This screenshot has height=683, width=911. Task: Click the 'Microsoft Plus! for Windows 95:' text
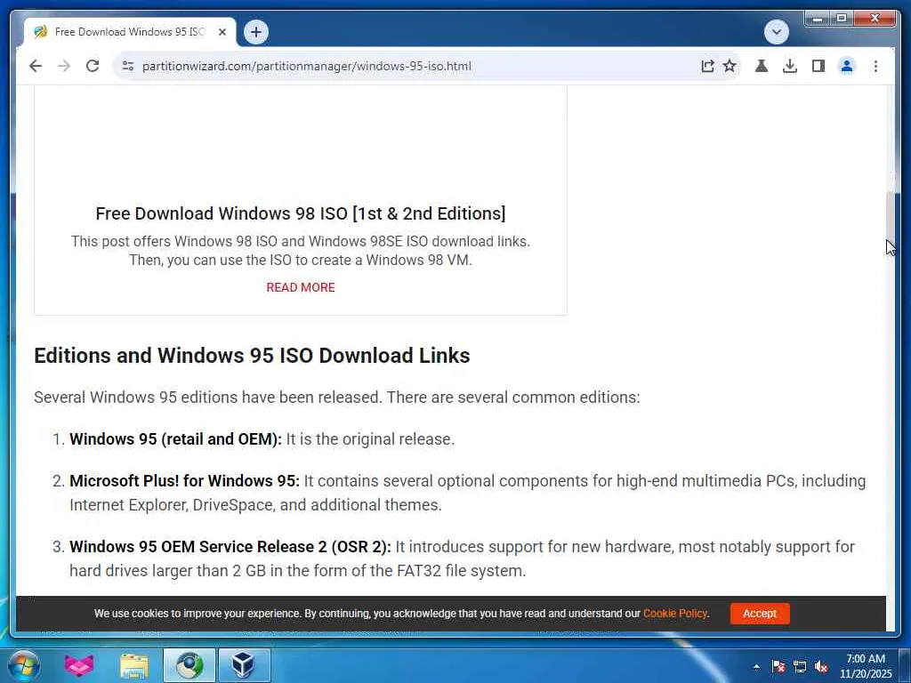click(185, 481)
